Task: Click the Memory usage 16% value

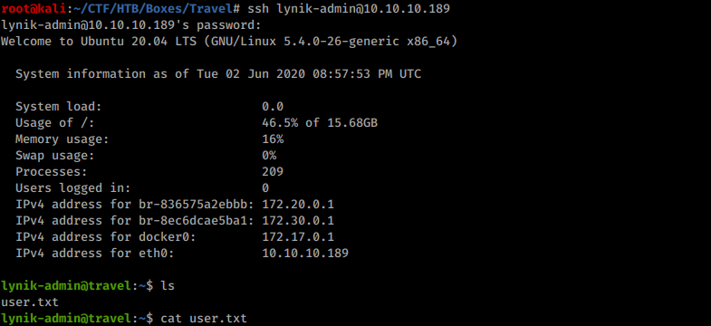Action: [273, 139]
